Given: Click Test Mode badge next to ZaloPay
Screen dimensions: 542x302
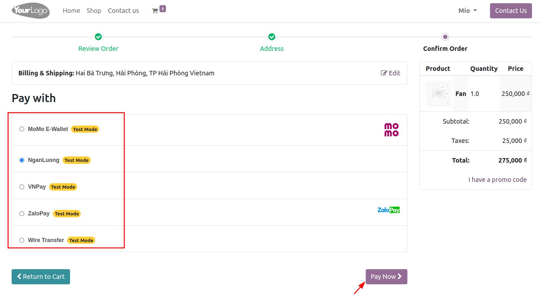Looking at the screenshot, I should [67, 214].
